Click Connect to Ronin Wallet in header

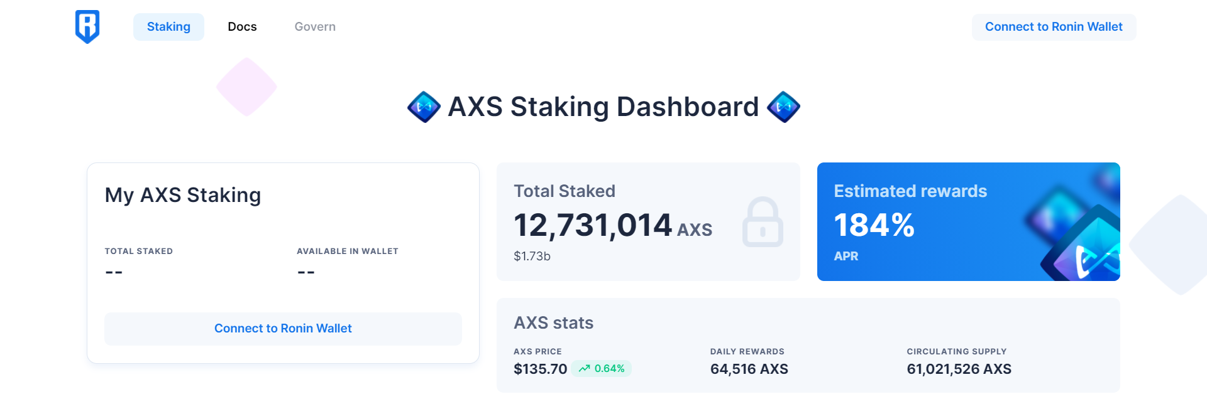(1054, 27)
